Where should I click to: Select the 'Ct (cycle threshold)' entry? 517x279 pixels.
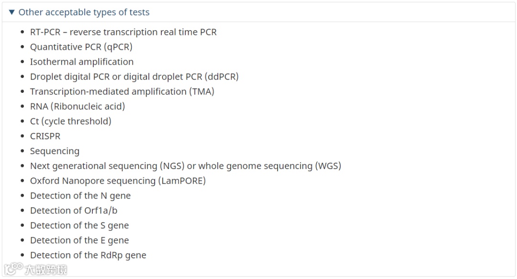coord(70,121)
